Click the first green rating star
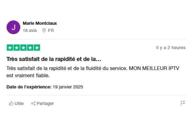The height and width of the screenshot is (124, 191). point(10,48)
